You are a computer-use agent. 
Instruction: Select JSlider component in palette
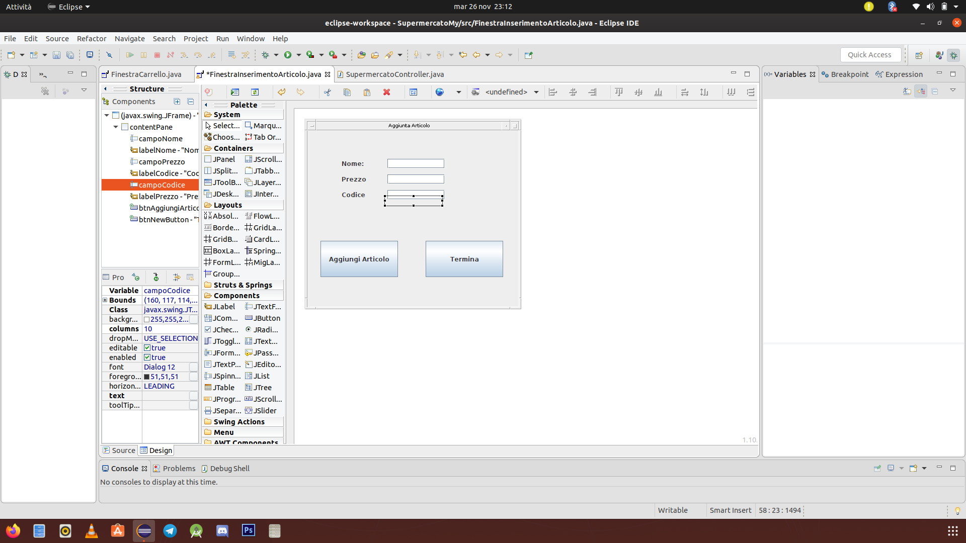point(261,411)
